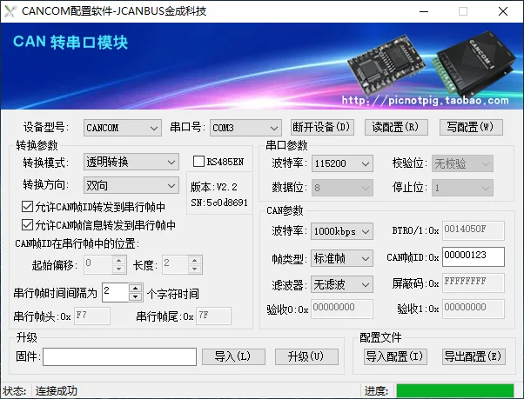Click the 串行帧头 field showing F7
This screenshot has width=524, height=399.
[x=92, y=316]
